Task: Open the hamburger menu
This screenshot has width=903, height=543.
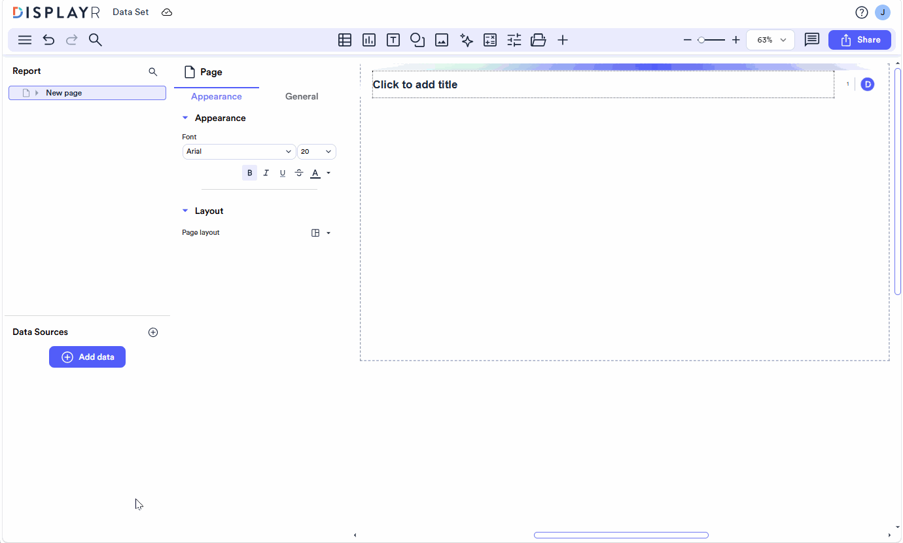Action: click(x=24, y=40)
